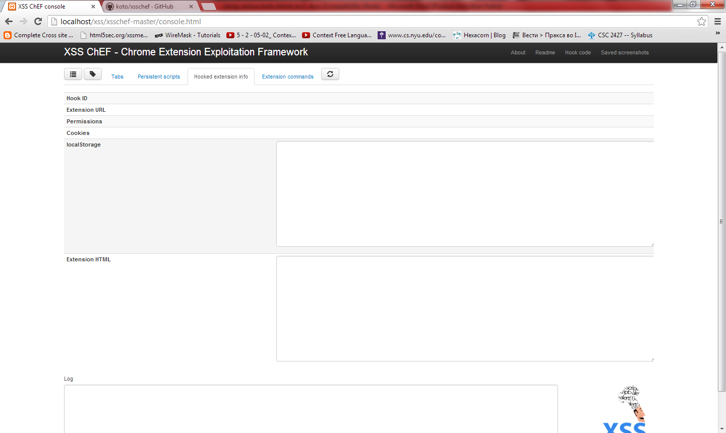The height and width of the screenshot is (433, 726).
Task: Open a new browser tab
Action: coord(208,7)
